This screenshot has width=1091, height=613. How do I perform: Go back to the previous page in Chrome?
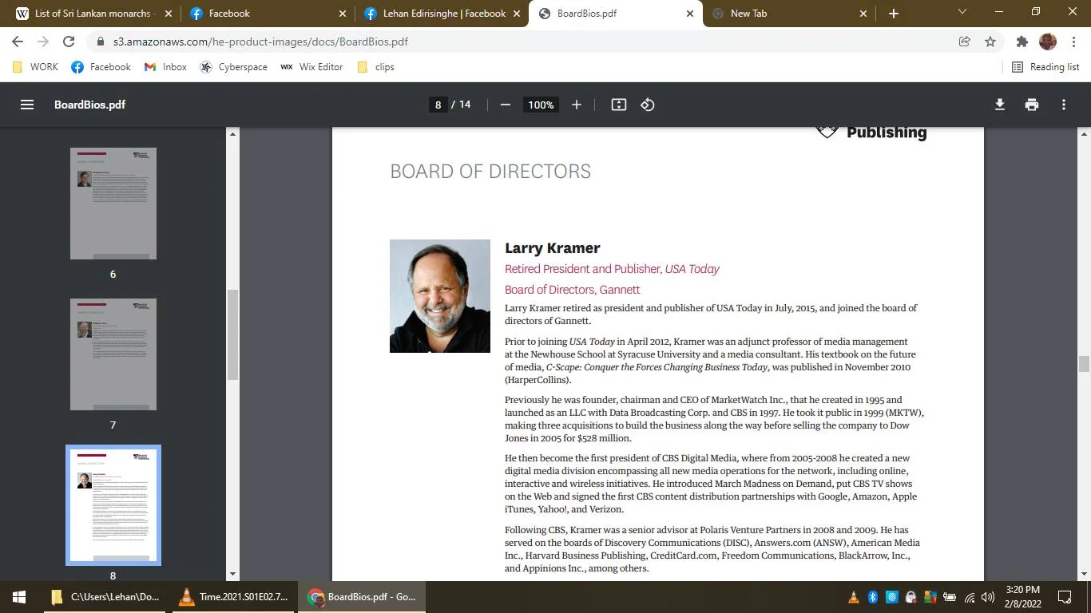pos(18,42)
